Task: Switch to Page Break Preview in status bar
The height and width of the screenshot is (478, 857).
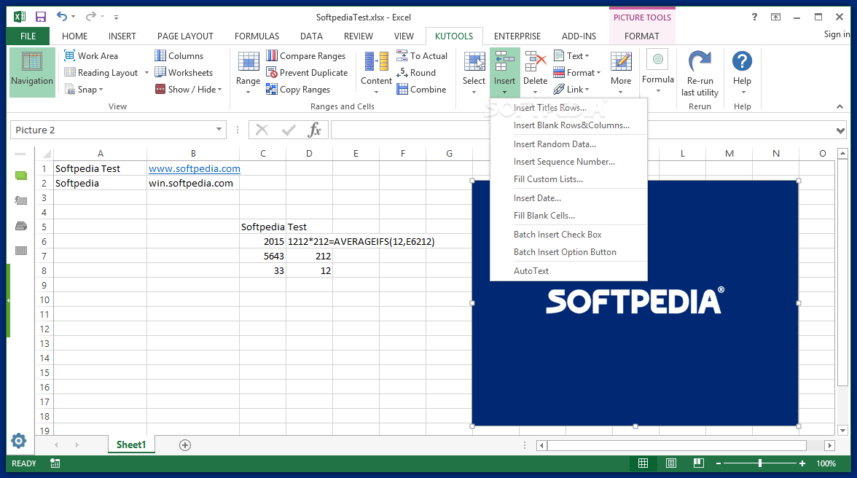Action: 698,463
